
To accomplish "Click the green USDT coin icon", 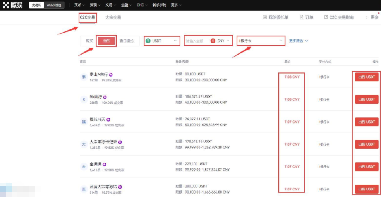I will (x=148, y=41).
